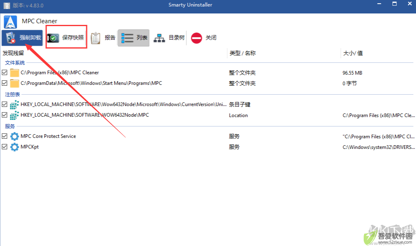The image size is (416, 246).
Task: Select the MPCKpt row text
Action: pyautogui.click(x=30, y=147)
